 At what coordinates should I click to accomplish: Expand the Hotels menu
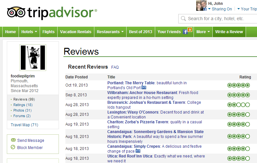click(x=29, y=32)
